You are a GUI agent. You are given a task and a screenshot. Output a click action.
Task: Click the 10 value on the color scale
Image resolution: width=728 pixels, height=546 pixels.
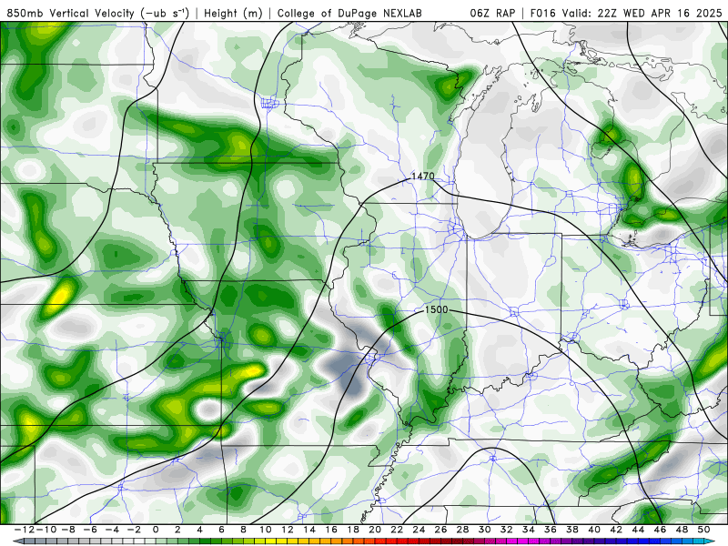tap(265, 530)
